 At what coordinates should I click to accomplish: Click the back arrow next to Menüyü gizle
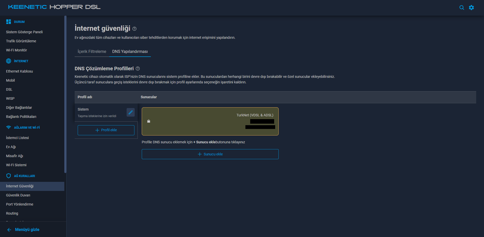(9, 230)
